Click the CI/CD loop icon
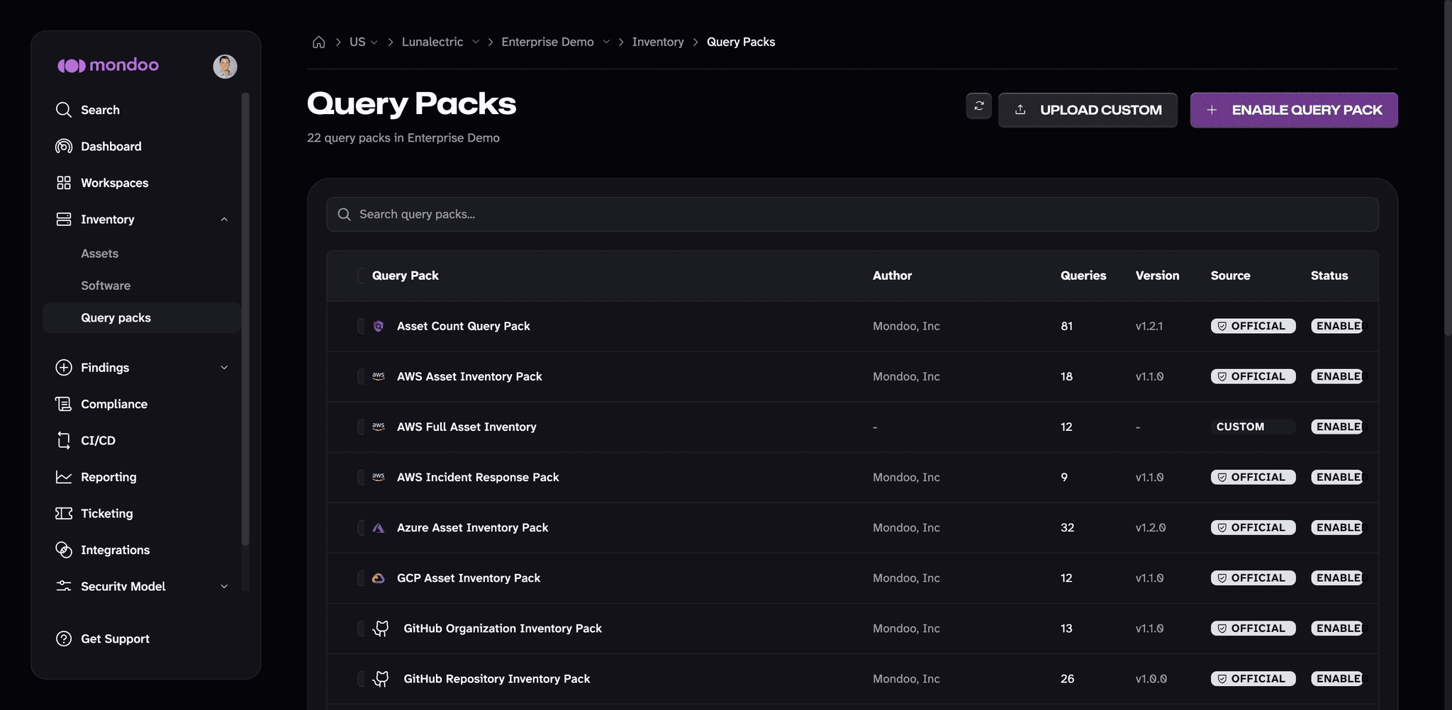 64,440
